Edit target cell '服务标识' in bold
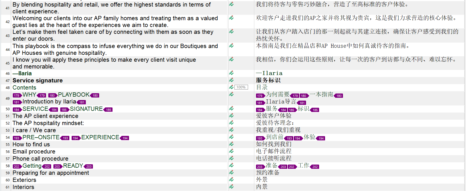Viewport: 466px width, 191px height. pos(268,80)
